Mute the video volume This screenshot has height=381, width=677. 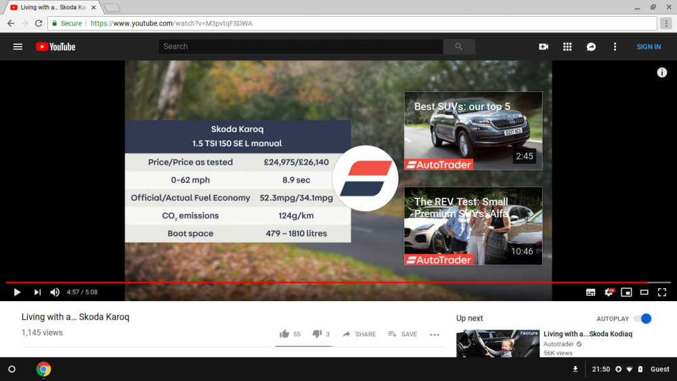tap(55, 292)
